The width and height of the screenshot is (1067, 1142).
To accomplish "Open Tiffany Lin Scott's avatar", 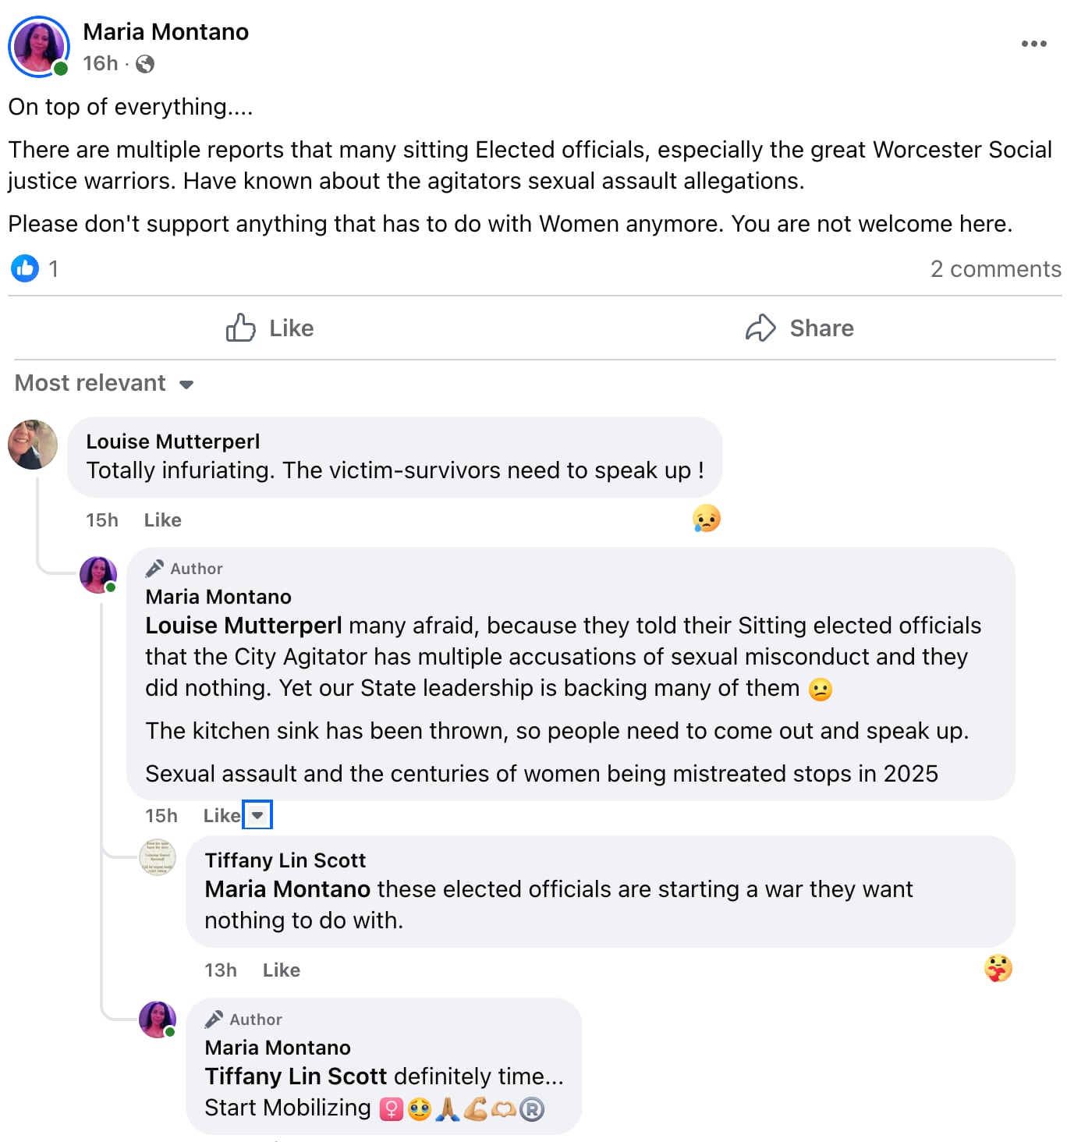I will tap(158, 857).
